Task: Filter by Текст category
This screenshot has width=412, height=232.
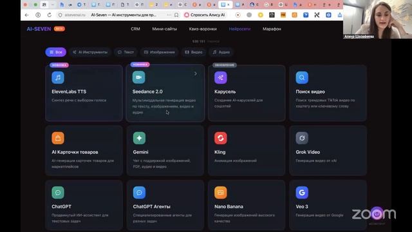Action: (126, 52)
